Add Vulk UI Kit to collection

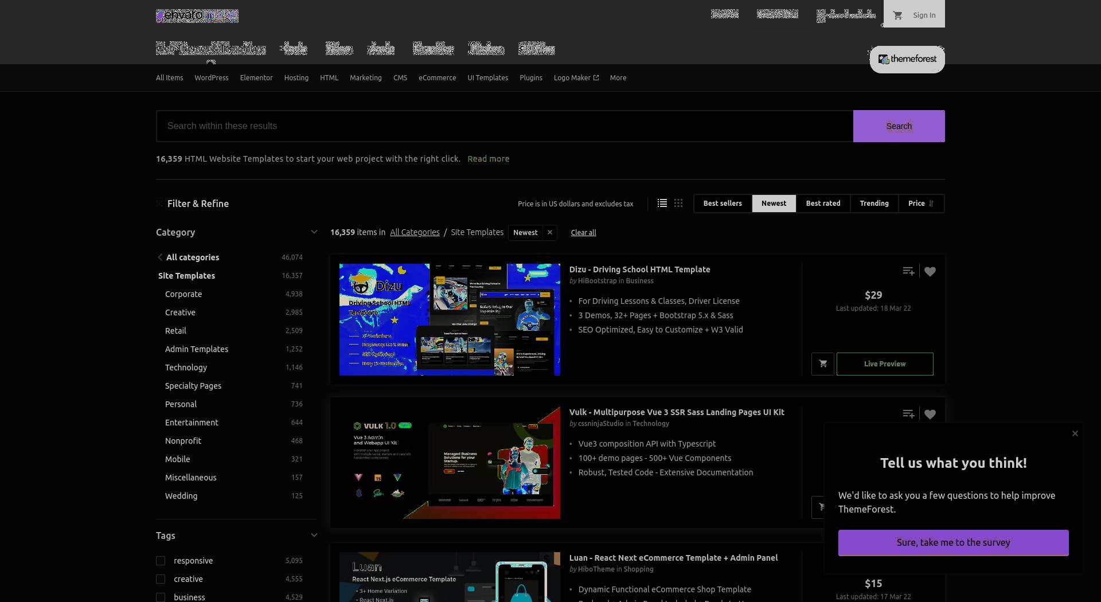(x=908, y=414)
